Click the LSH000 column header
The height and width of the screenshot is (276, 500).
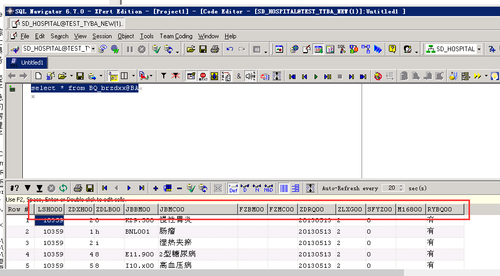[x=50, y=209]
